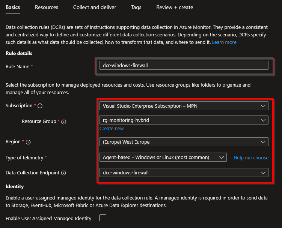Open the Region dropdown
282x228 pixels.
click(x=184, y=142)
